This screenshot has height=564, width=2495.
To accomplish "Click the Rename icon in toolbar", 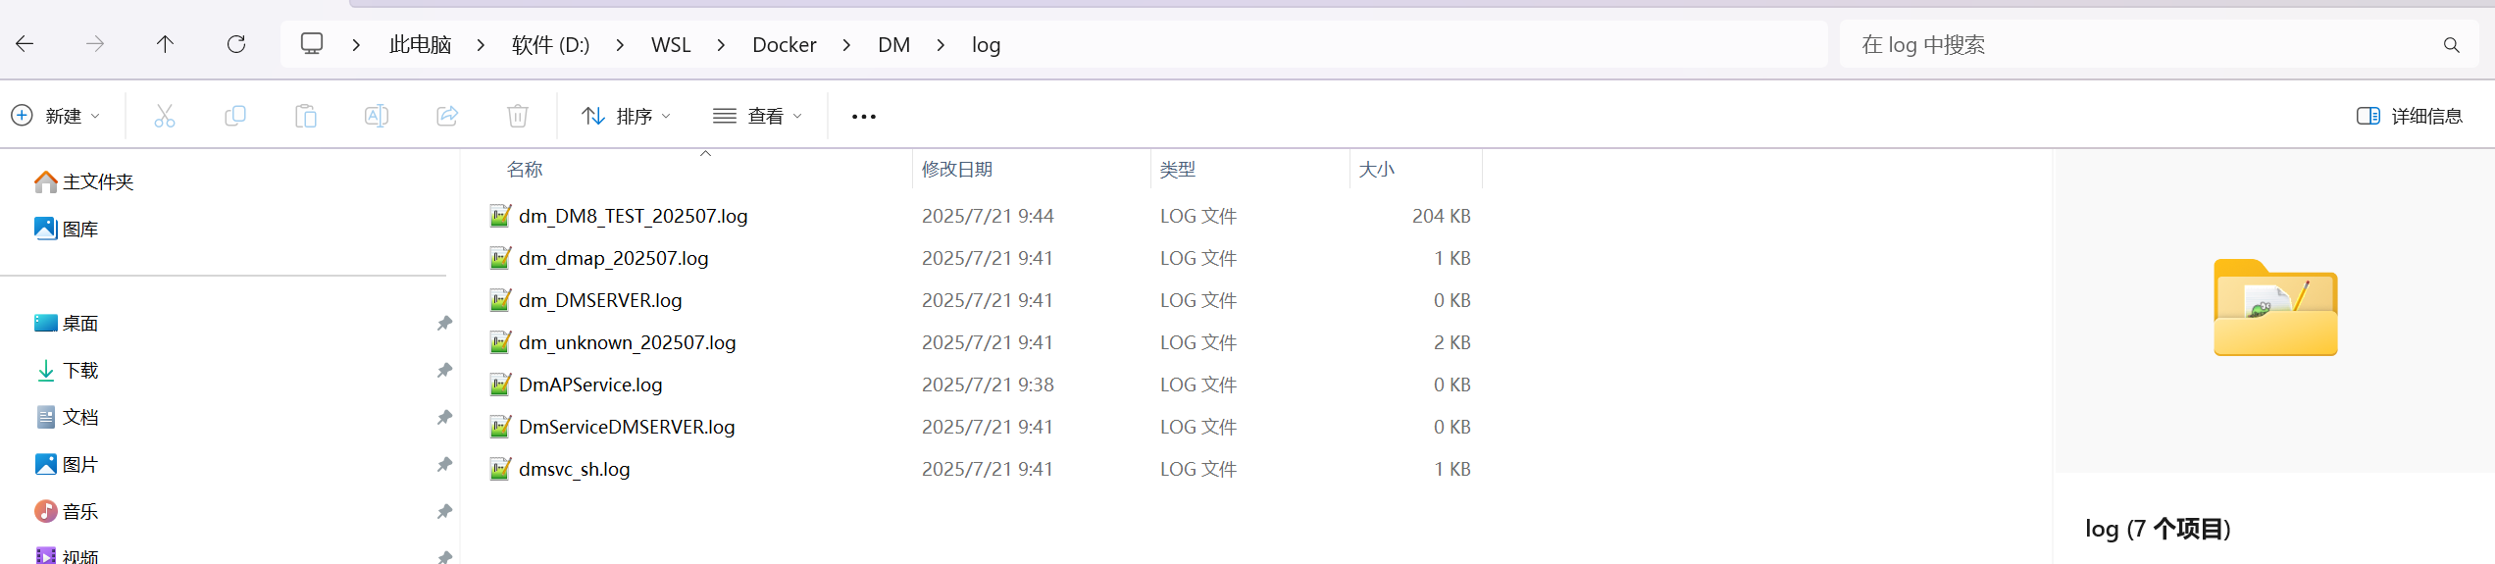I will [377, 116].
